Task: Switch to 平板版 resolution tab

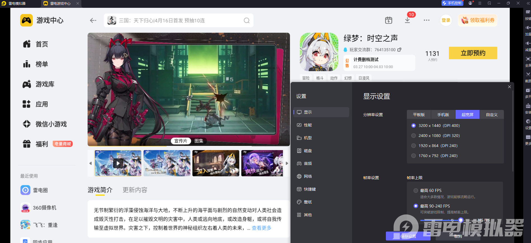Action: pyautogui.click(x=419, y=115)
